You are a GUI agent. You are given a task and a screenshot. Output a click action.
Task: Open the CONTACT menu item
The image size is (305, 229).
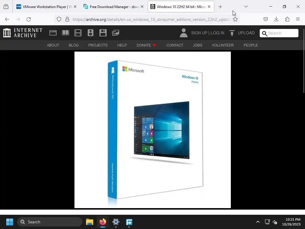point(175,45)
